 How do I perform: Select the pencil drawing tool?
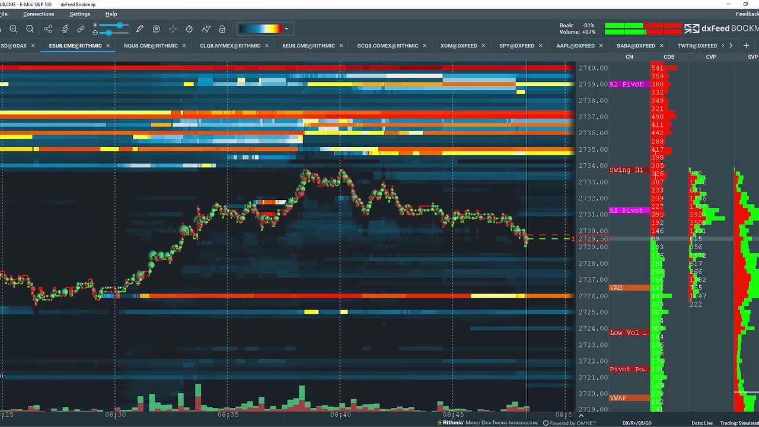[x=140, y=29]
